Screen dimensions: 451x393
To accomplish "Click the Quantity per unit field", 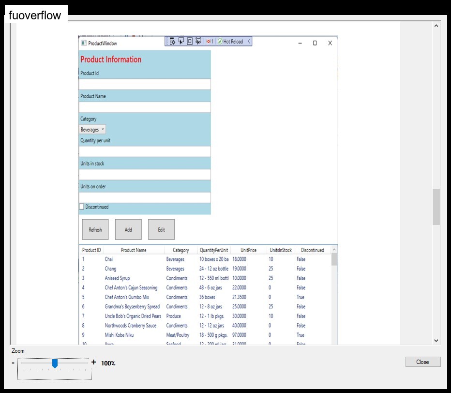I will click(145, 151).
